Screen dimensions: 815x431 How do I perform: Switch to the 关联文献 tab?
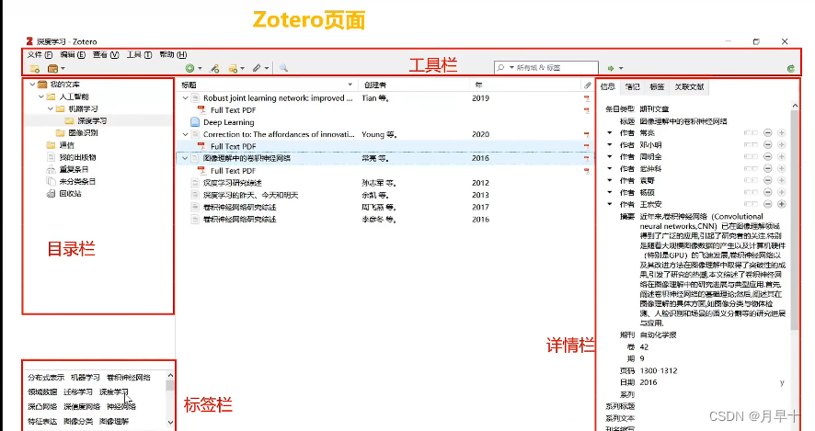689,86
